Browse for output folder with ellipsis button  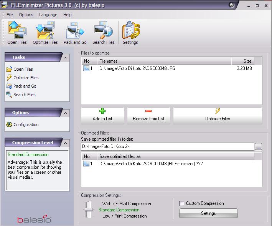tap(258, 147)
